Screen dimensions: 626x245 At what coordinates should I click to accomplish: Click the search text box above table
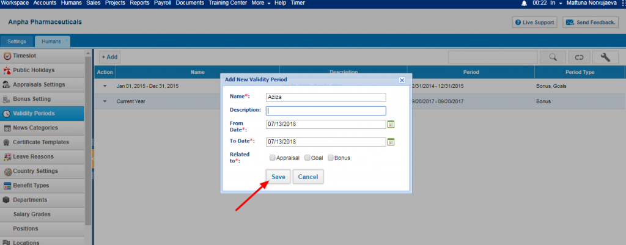coord(493,57)
